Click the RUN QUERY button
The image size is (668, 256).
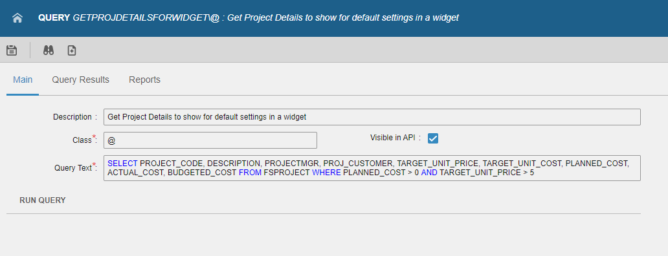click(x=43, y=200)
